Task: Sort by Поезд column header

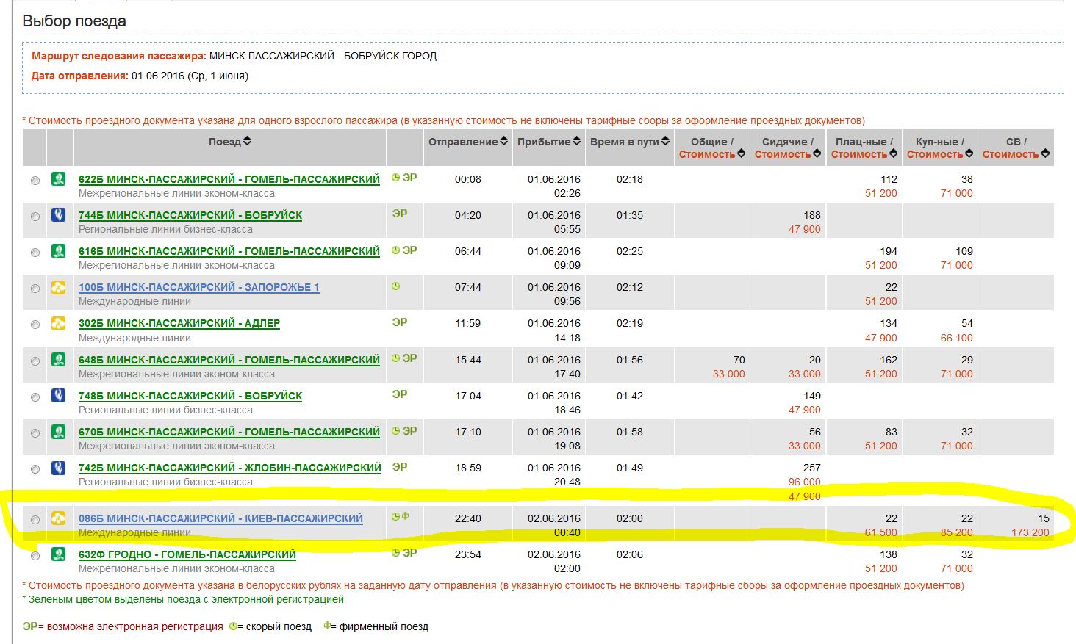Action: 229,142
